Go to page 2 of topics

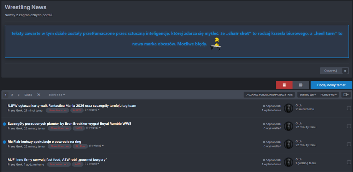12,95
